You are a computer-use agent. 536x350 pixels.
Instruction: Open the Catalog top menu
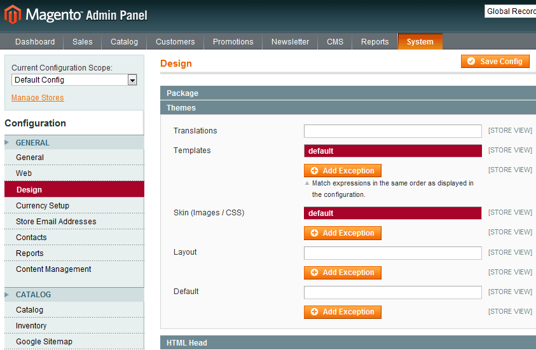tap(124, 42)
